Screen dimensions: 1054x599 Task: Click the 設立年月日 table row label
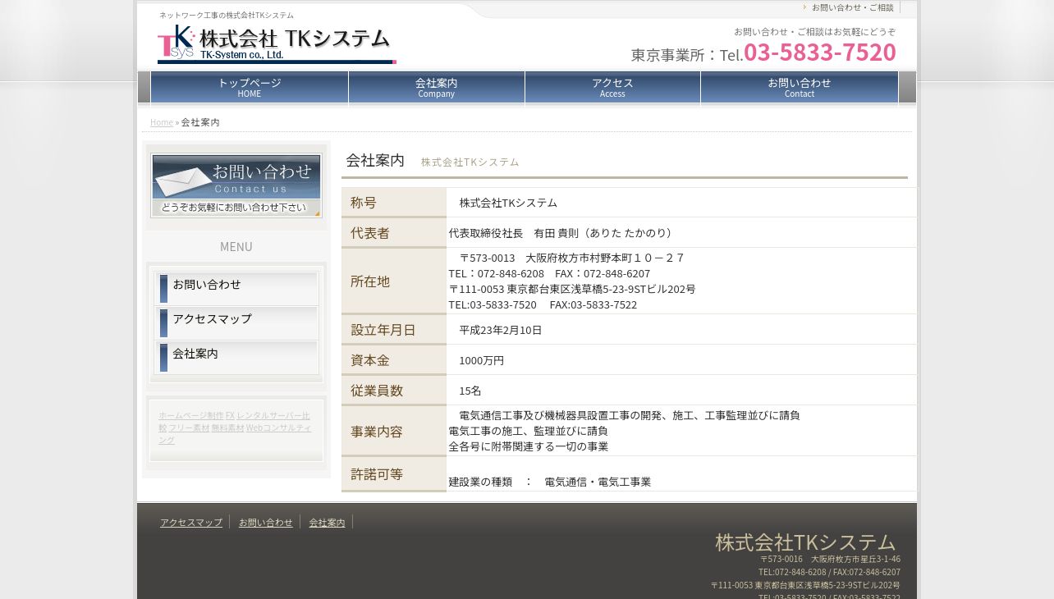[x=394, y=330]
